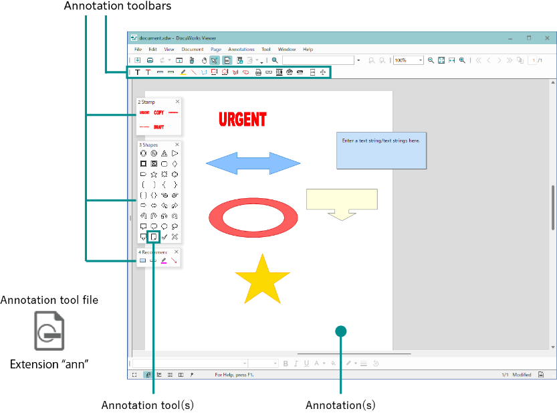Select the star shape in the Shapes palette
The height and width of the screenshot is (413, 557).
153,174
